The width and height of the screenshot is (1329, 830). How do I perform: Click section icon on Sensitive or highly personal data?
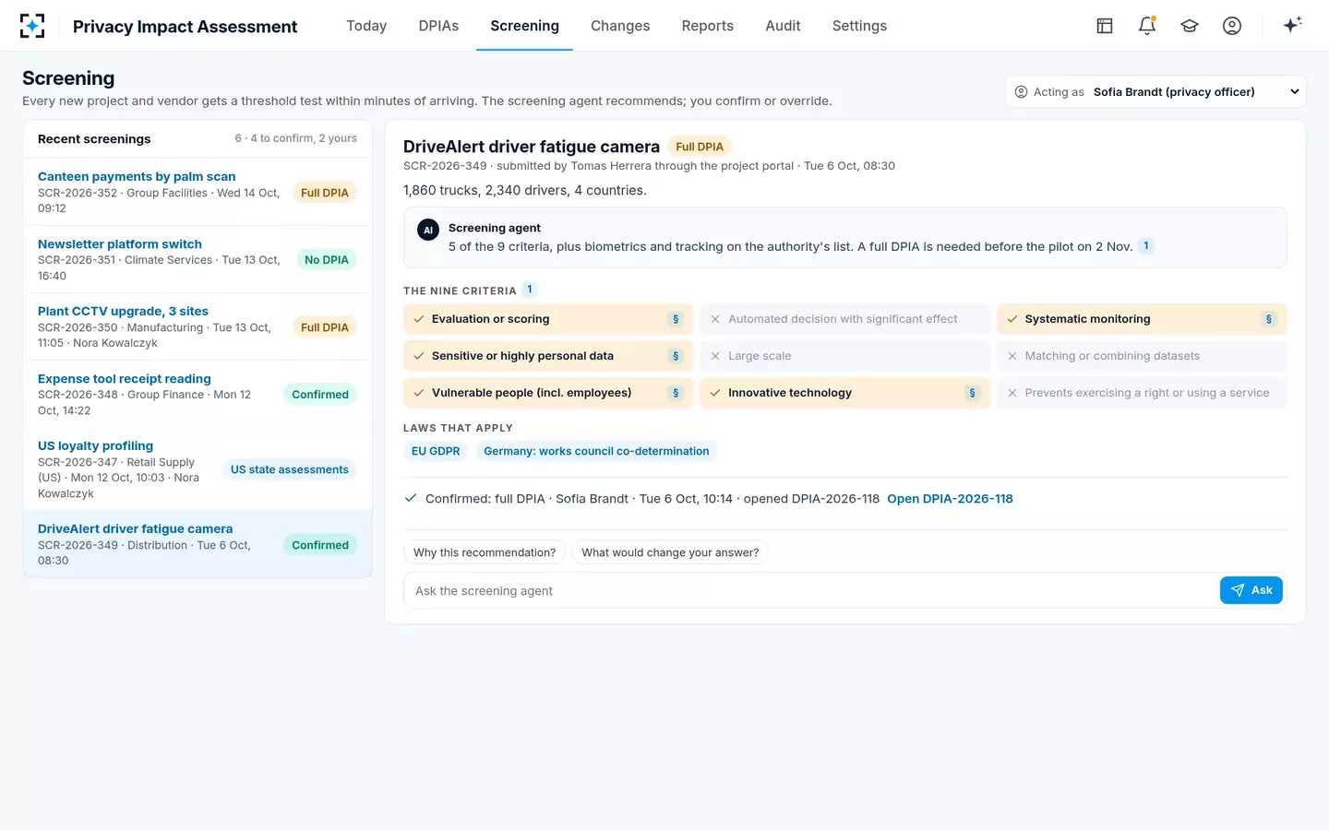676,356
